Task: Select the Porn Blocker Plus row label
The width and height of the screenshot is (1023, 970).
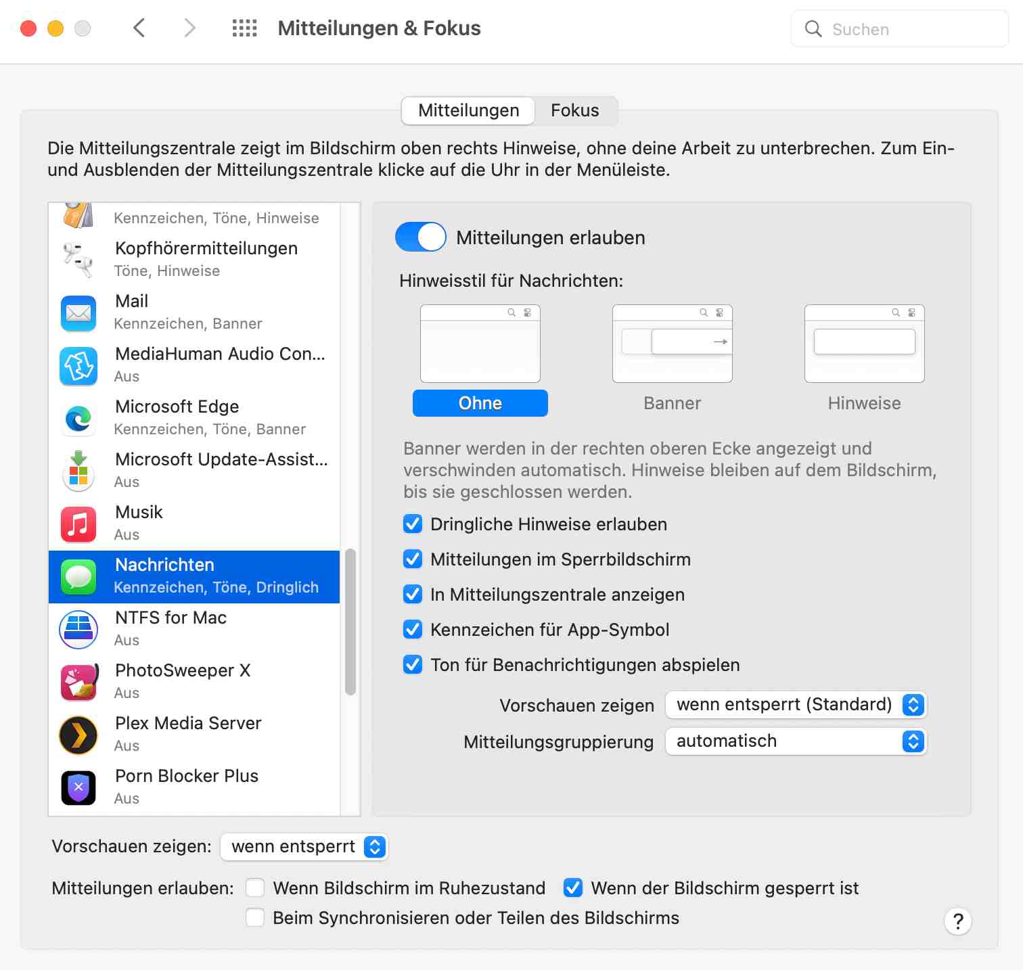Action: (x=187, y=776)
